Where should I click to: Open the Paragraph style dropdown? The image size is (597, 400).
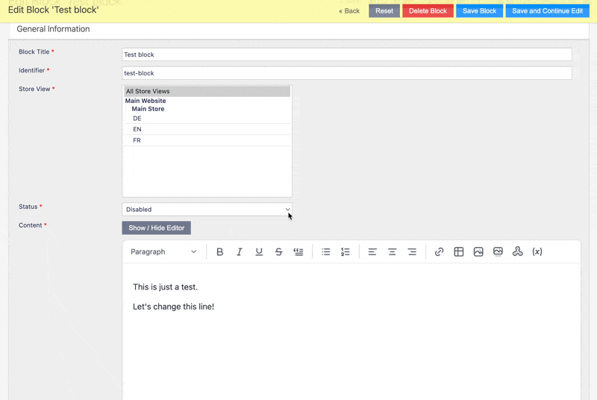point(163,252)
